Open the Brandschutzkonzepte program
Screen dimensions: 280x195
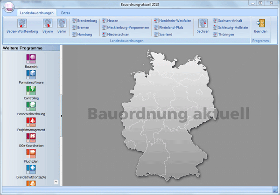point(31,172)
